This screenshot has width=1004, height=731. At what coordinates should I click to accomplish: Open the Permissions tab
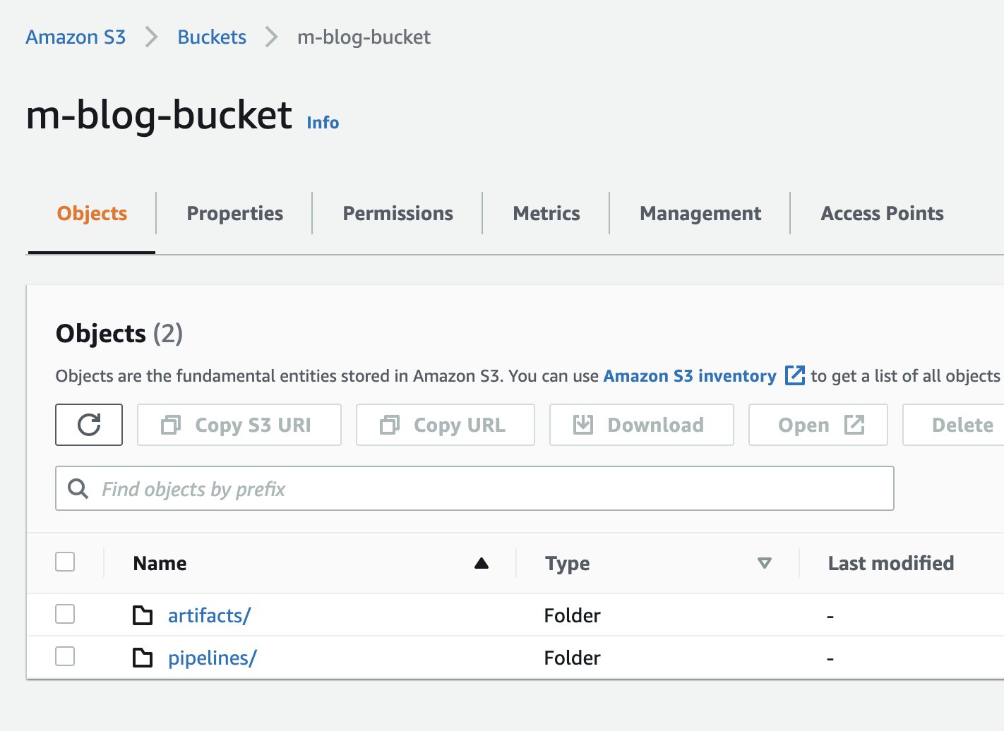click(398, 213)
